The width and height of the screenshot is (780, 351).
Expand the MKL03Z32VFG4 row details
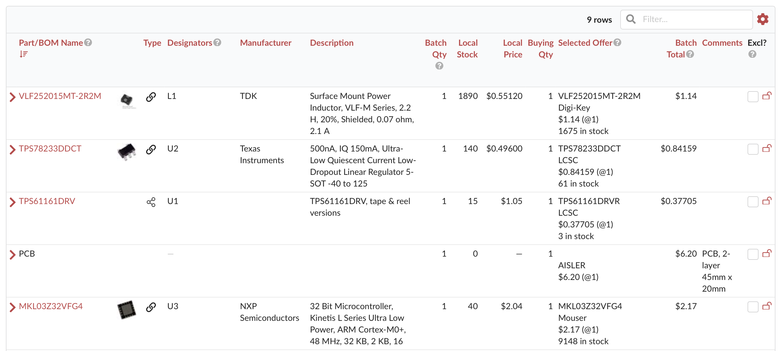click(12, 307)
